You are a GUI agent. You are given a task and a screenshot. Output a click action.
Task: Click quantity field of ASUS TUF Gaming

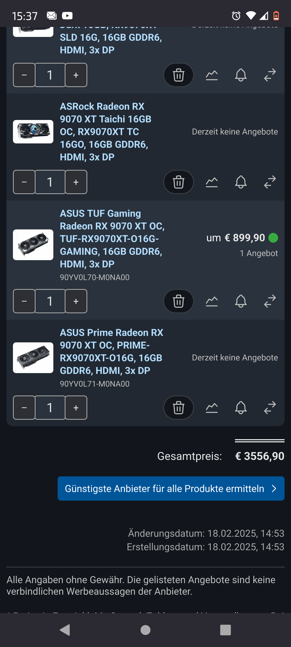click(50, 301)
